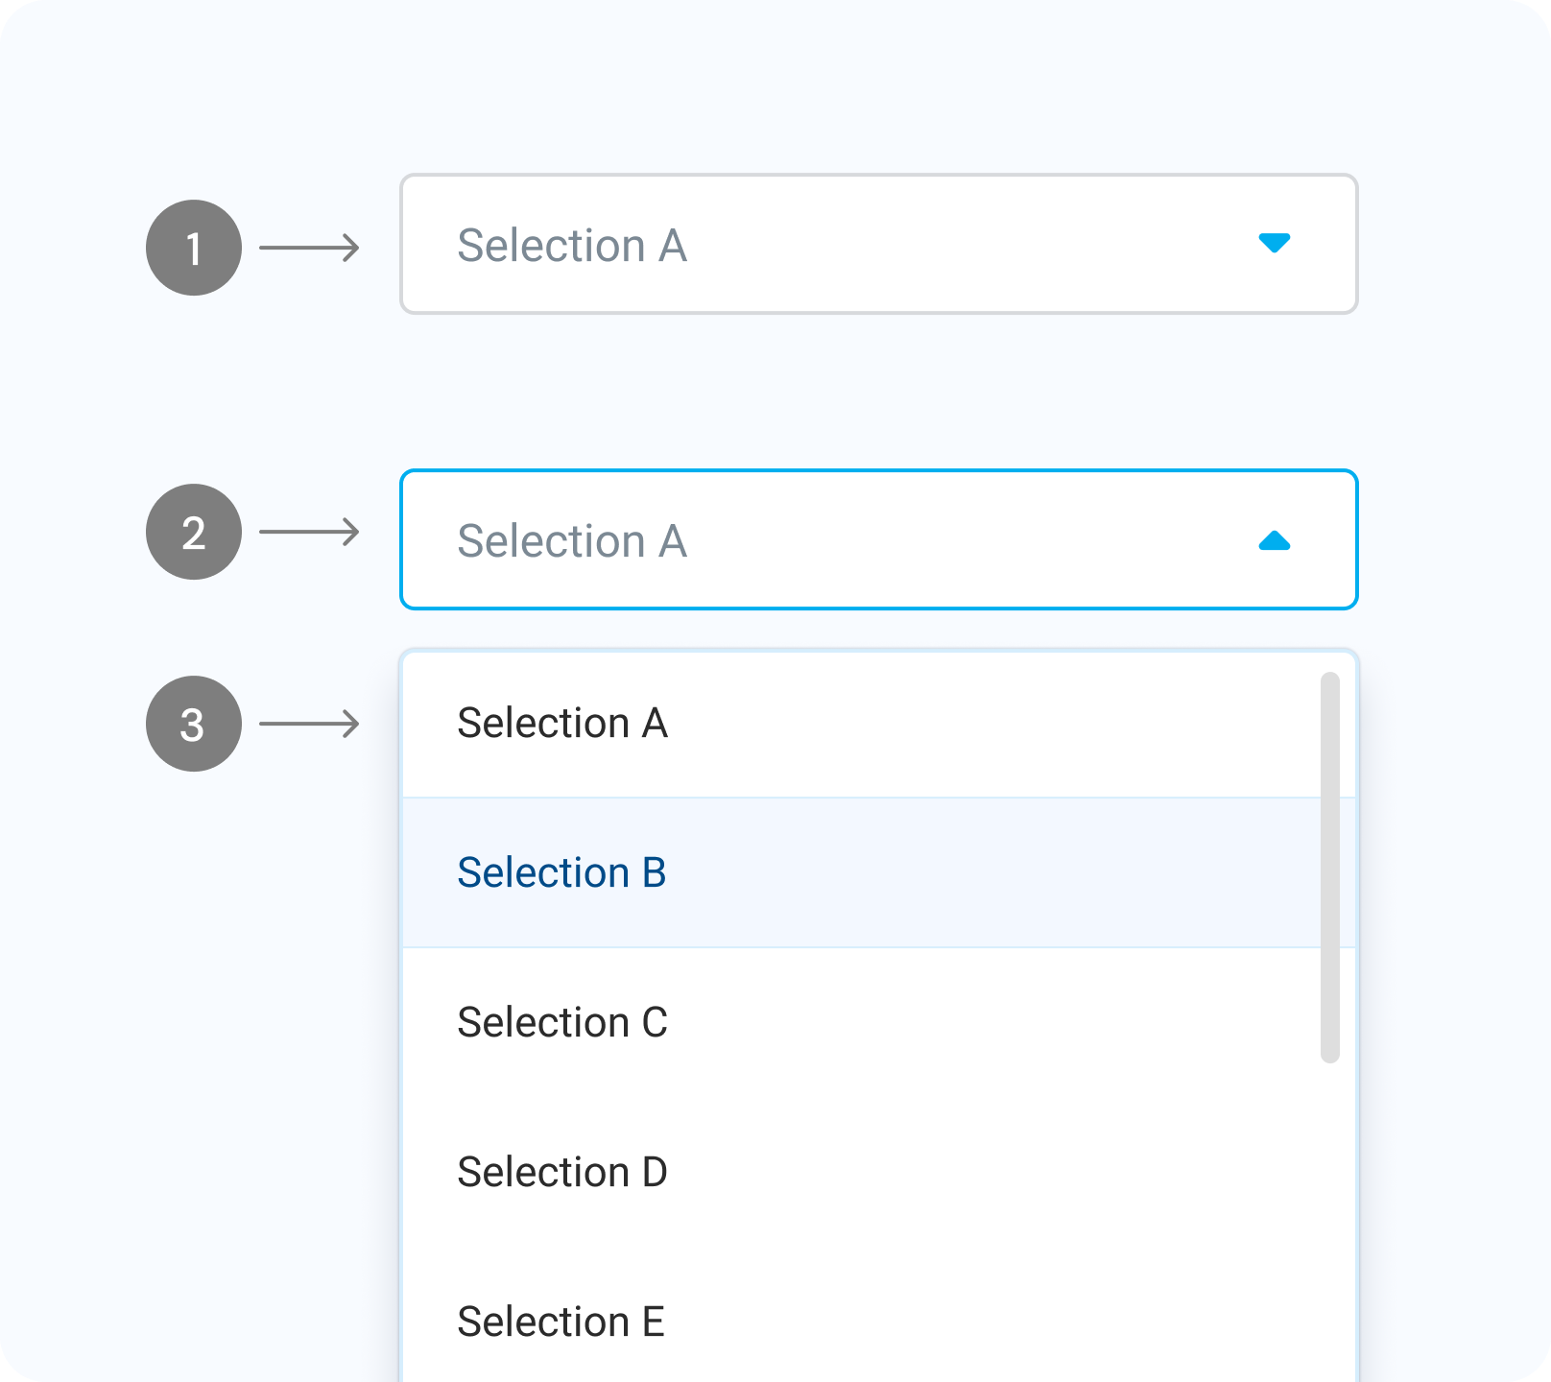This screenshot has height=1382, width=1551.
Task: Open the gray-bordered closed dropdown box
Action: pos(878,244)
